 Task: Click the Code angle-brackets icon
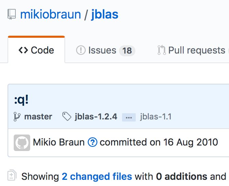[23, 50]
